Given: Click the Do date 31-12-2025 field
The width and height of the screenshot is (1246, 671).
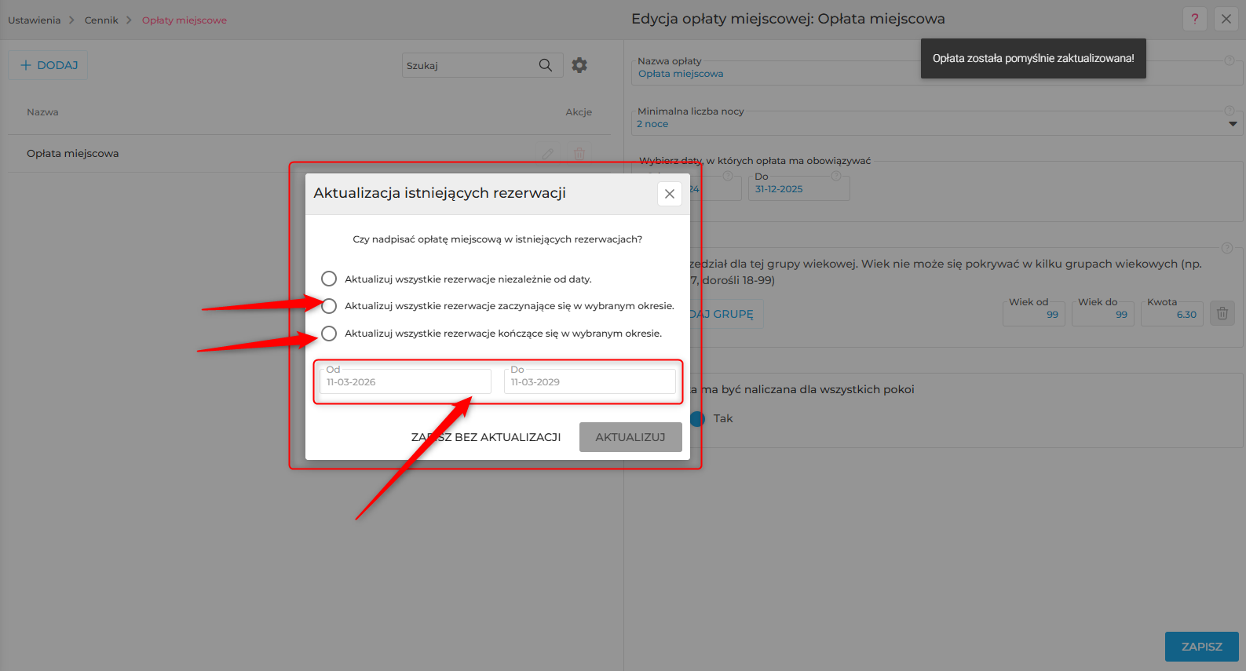Looking at the screenshot, I should point(799,188).
